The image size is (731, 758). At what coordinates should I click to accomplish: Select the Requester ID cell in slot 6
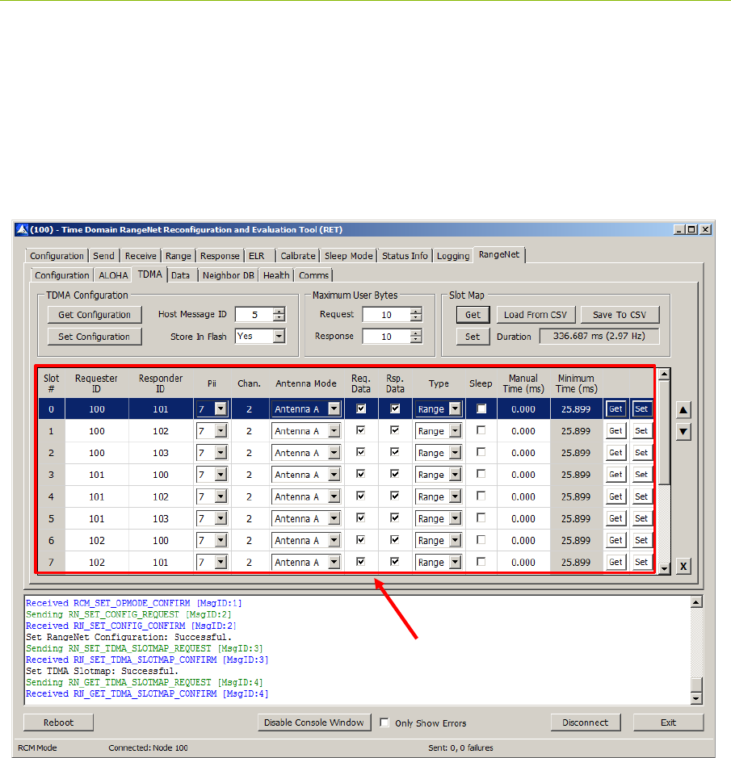click(x=97, y=541)
